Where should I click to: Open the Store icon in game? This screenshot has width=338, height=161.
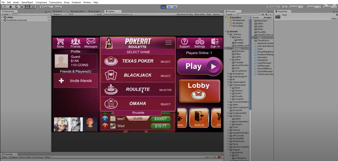[x=60, y=43]
